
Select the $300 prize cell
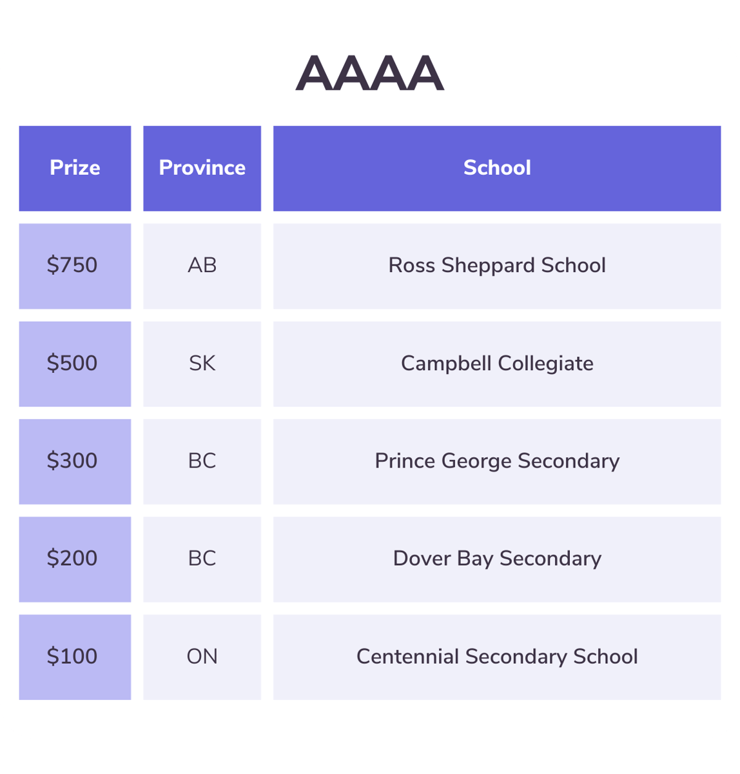coord(75,461)
